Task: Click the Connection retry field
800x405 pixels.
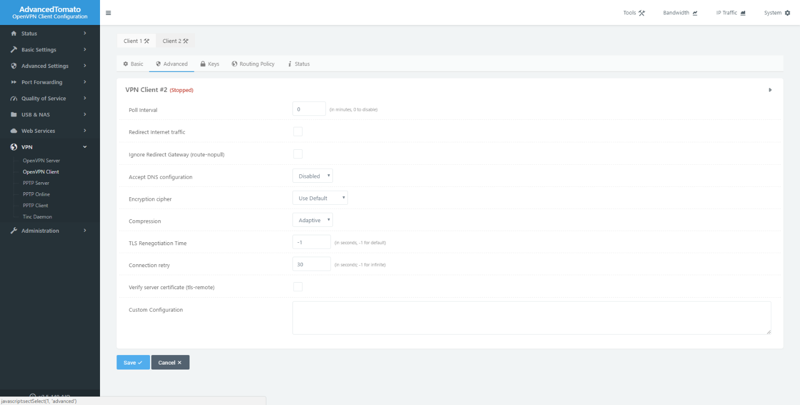Action: click(x=311, y=264)
